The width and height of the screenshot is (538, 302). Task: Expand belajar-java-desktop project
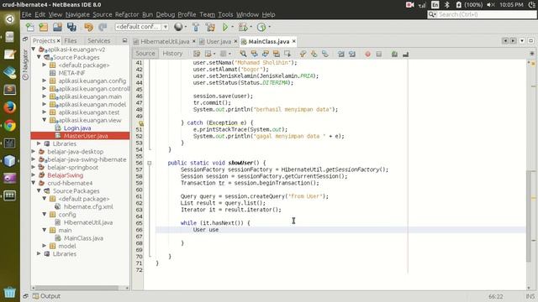34,151
